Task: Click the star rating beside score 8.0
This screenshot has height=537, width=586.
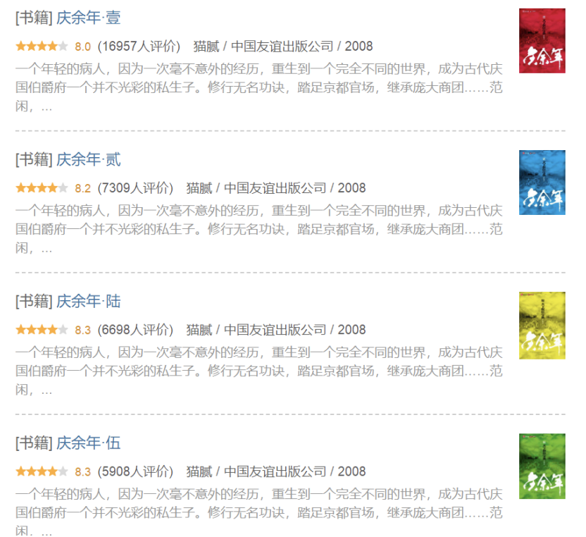Action: pos(42,47)
